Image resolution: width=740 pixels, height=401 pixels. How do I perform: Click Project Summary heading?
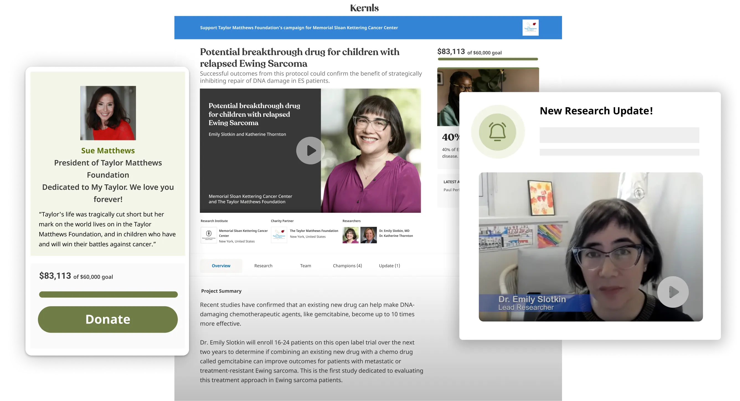(x=221, y=291)
